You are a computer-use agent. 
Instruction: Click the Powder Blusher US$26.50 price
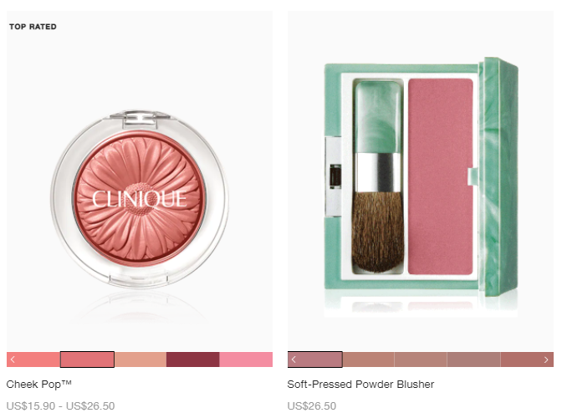pyautogui.click(x=312, y=405)
